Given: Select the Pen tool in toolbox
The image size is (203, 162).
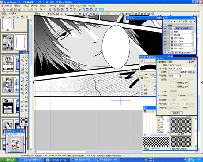Looking at the screenshot, I should [x=22, y=77].
